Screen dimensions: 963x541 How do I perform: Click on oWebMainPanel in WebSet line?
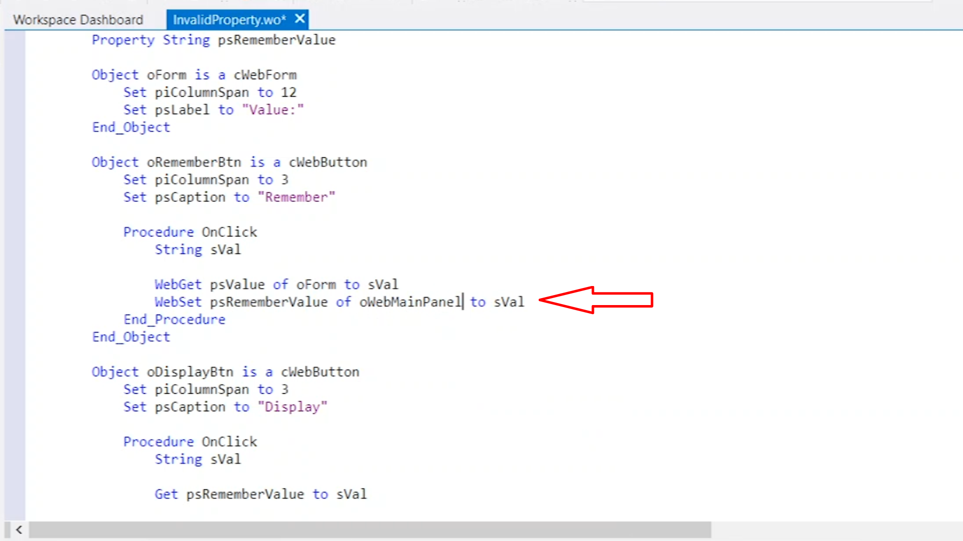pyautogui.click(x=410, y=302)
